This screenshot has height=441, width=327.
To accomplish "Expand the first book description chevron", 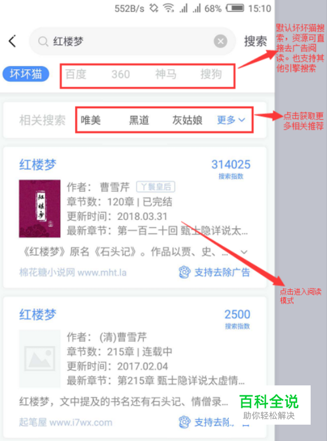I will point(244,252).
